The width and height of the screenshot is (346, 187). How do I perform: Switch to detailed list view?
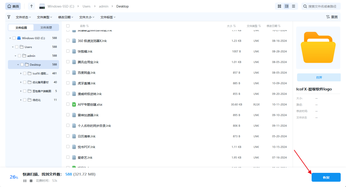coord(286,6)
